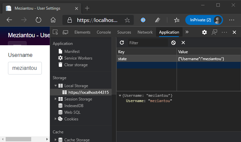Expand the Cookies tree node
Image resolution: width=241 pixels, height=142 pixels.
tap(56, 119)
